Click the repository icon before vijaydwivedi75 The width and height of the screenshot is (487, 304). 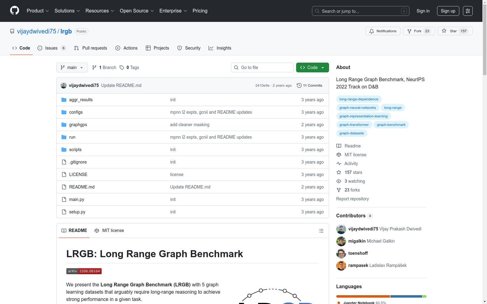click(12, 31)
